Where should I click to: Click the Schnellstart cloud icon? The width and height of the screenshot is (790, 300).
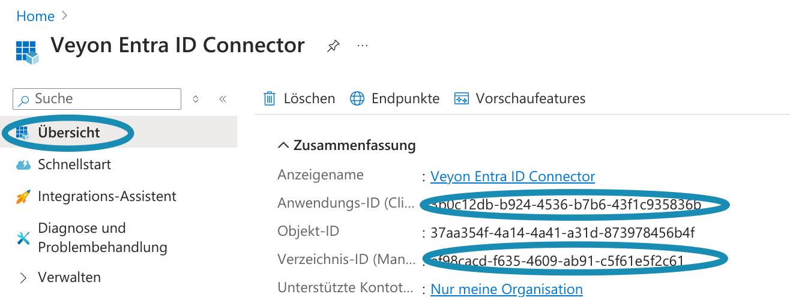[x=23, y=165]
